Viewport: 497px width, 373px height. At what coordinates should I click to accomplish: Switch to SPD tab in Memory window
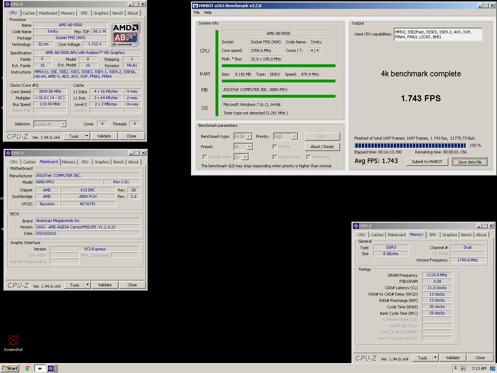432,235
